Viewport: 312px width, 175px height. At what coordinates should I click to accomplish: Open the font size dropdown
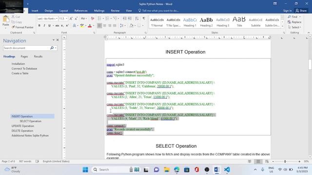tap(67, 18)
